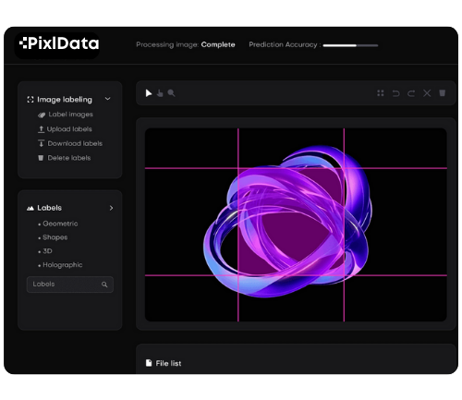Expand the Labels section arrow
462x400 pixels.
(111, 208)
